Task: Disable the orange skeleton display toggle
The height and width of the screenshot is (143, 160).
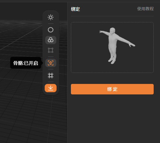Action: [x=50, y=63]
